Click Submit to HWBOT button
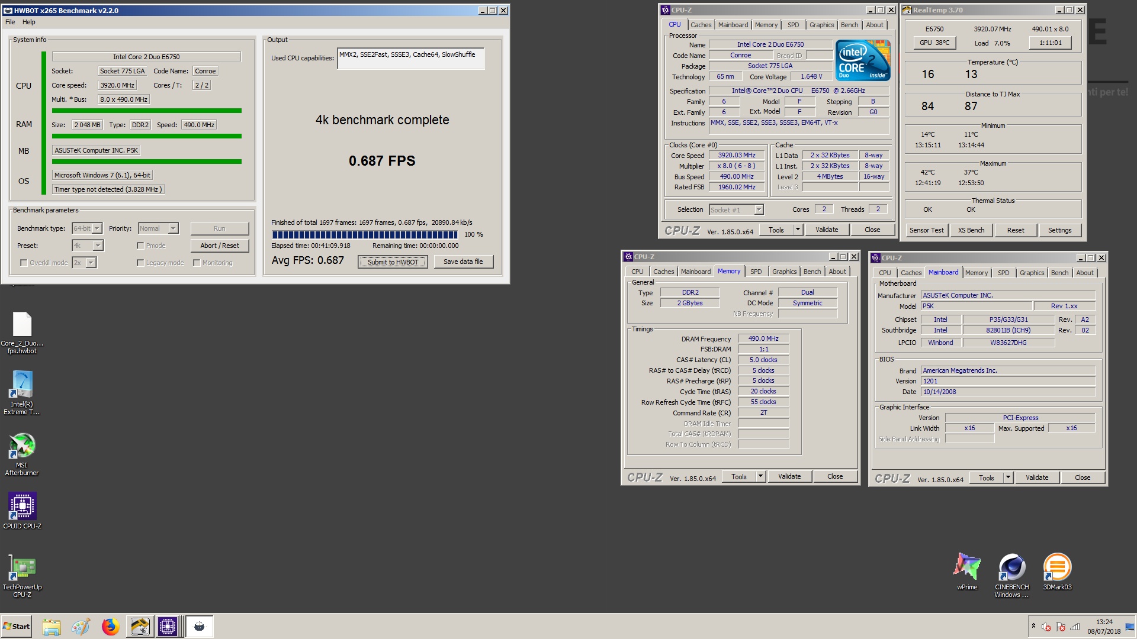Viewport: 1137px width, 639px height. click(393, 262)
